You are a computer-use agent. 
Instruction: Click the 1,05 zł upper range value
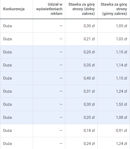pyautogui.click(x=122, y=26)
